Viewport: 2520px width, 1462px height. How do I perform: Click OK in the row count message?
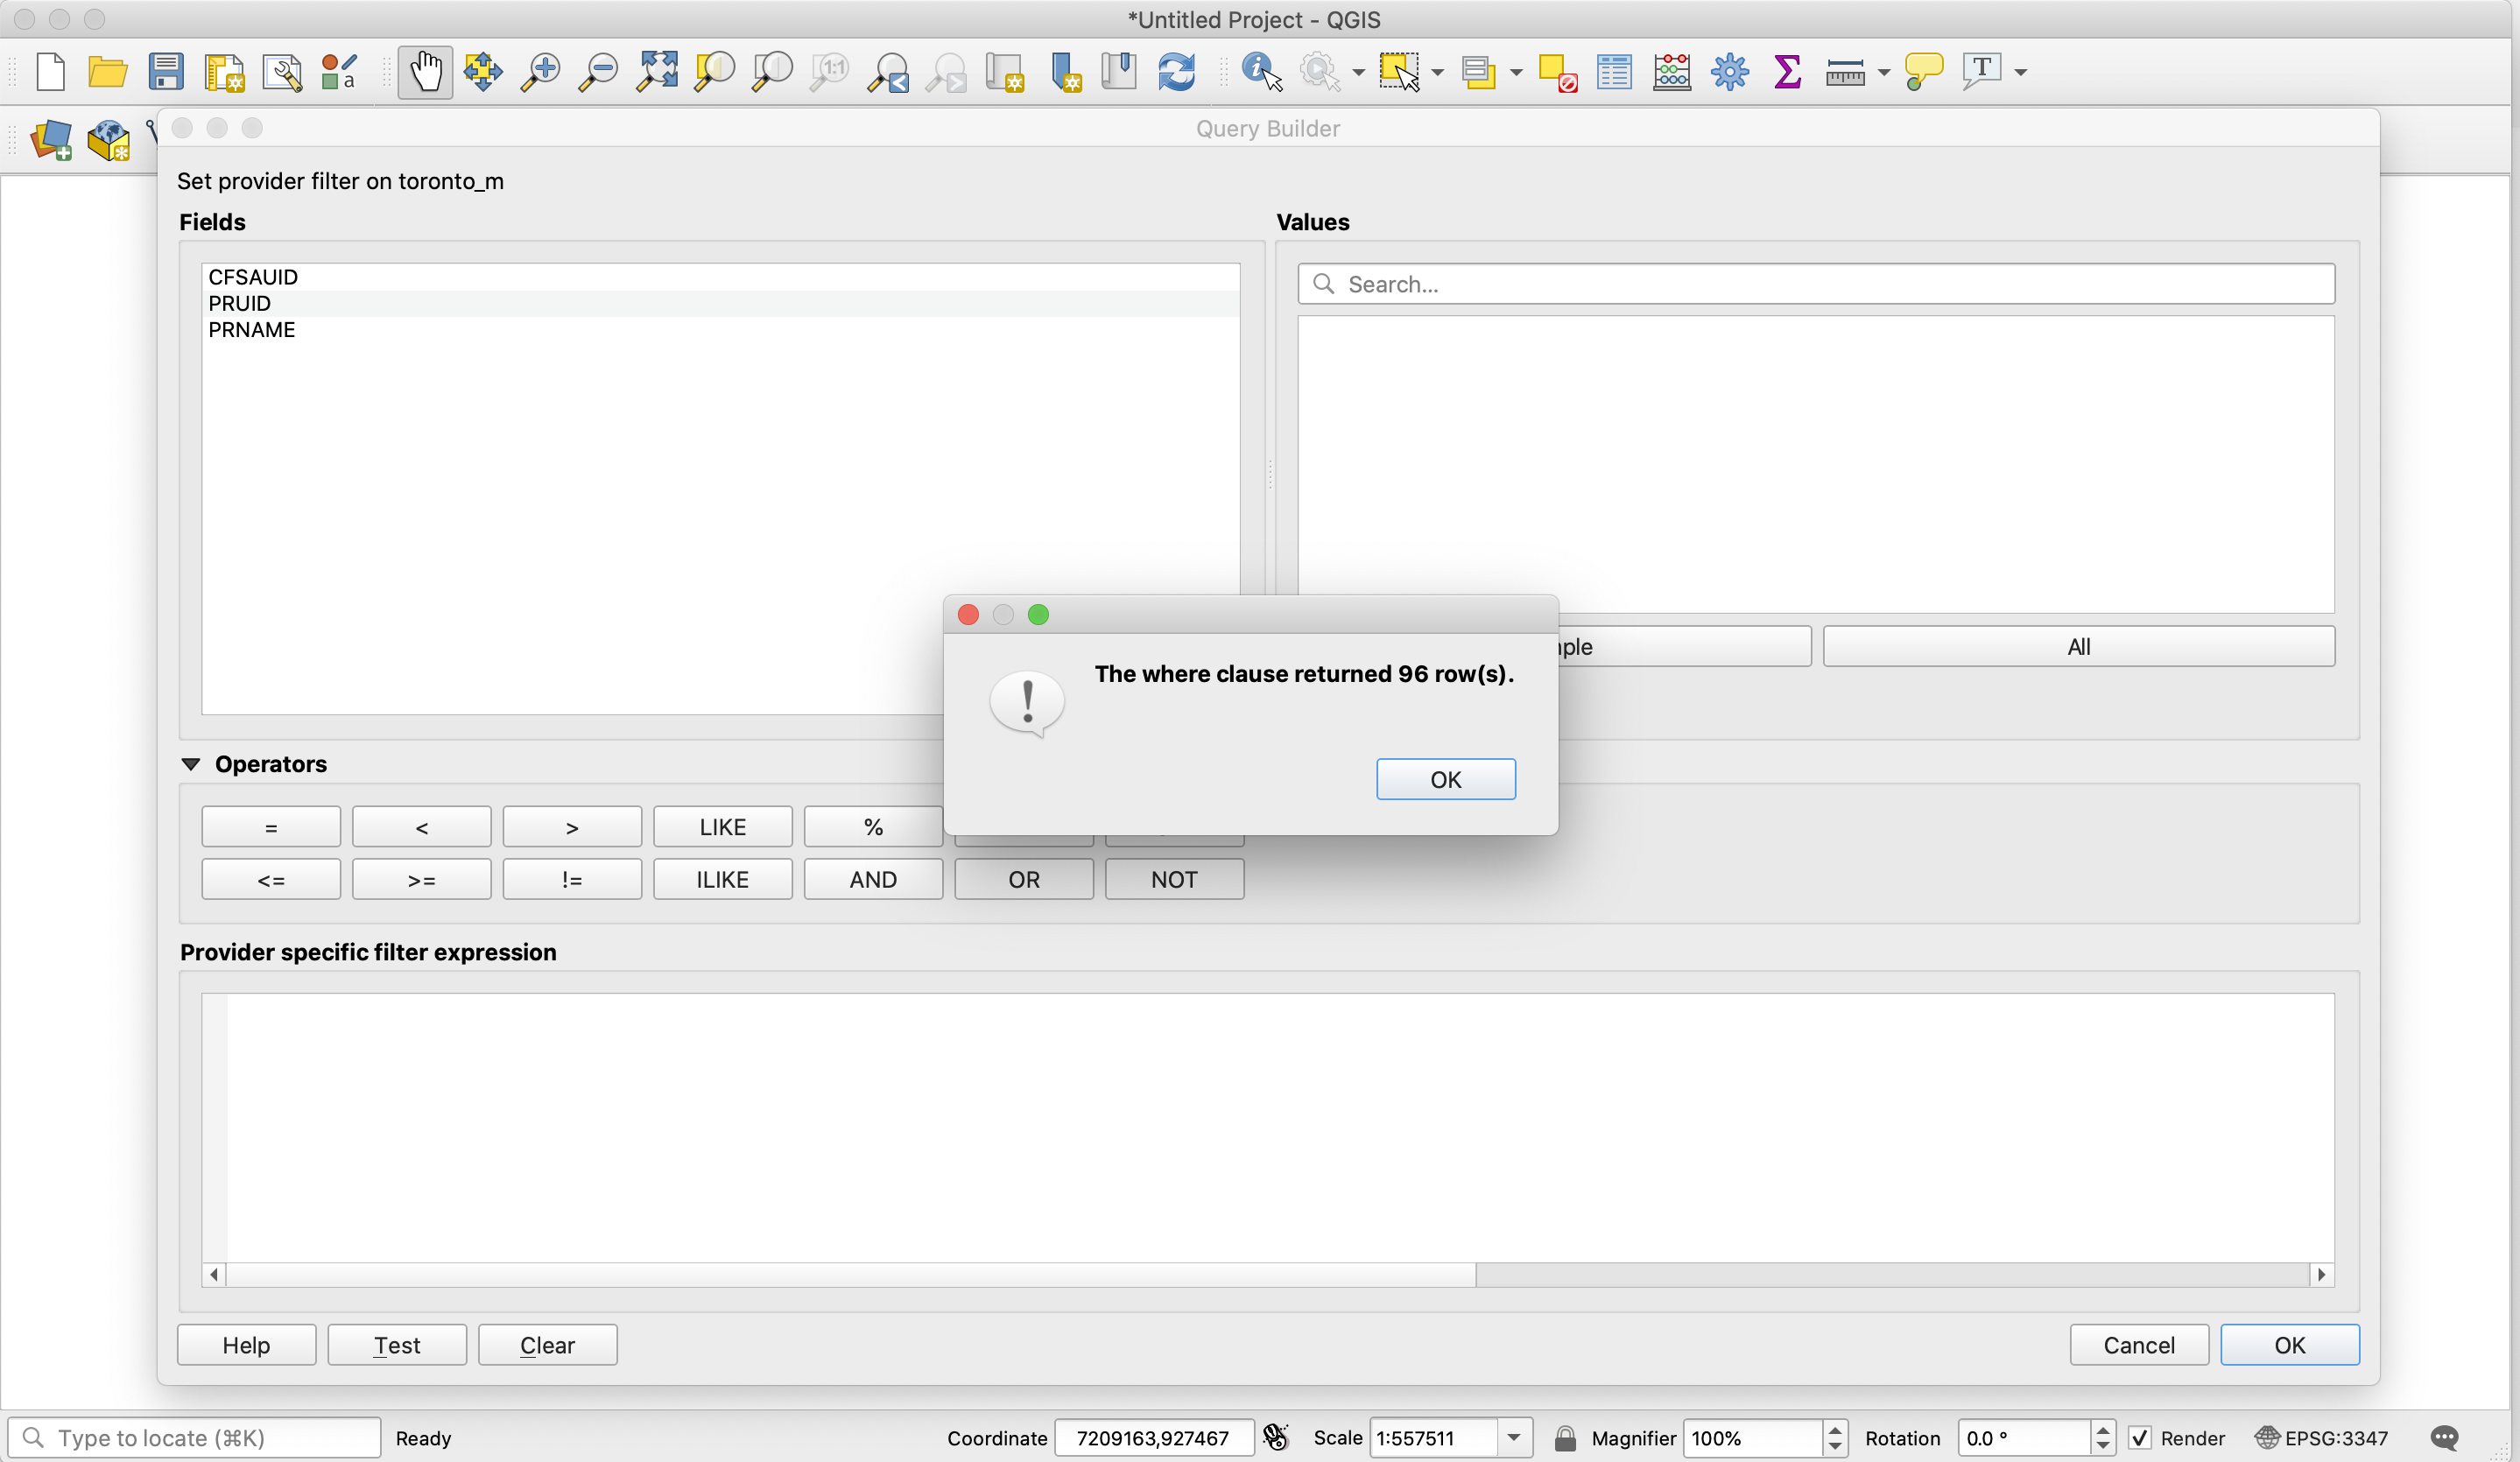click(1445, 779)
